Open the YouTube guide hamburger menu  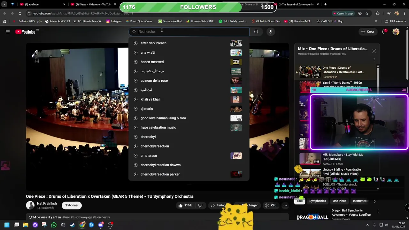[x=8, y=32]
